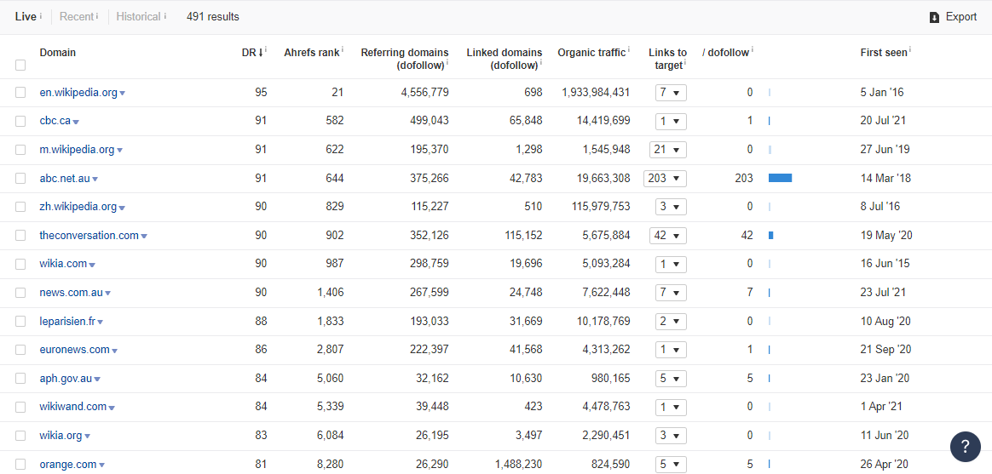Switch to the Live tab
This screenshot has height=474, width=992.
[26, 17]
